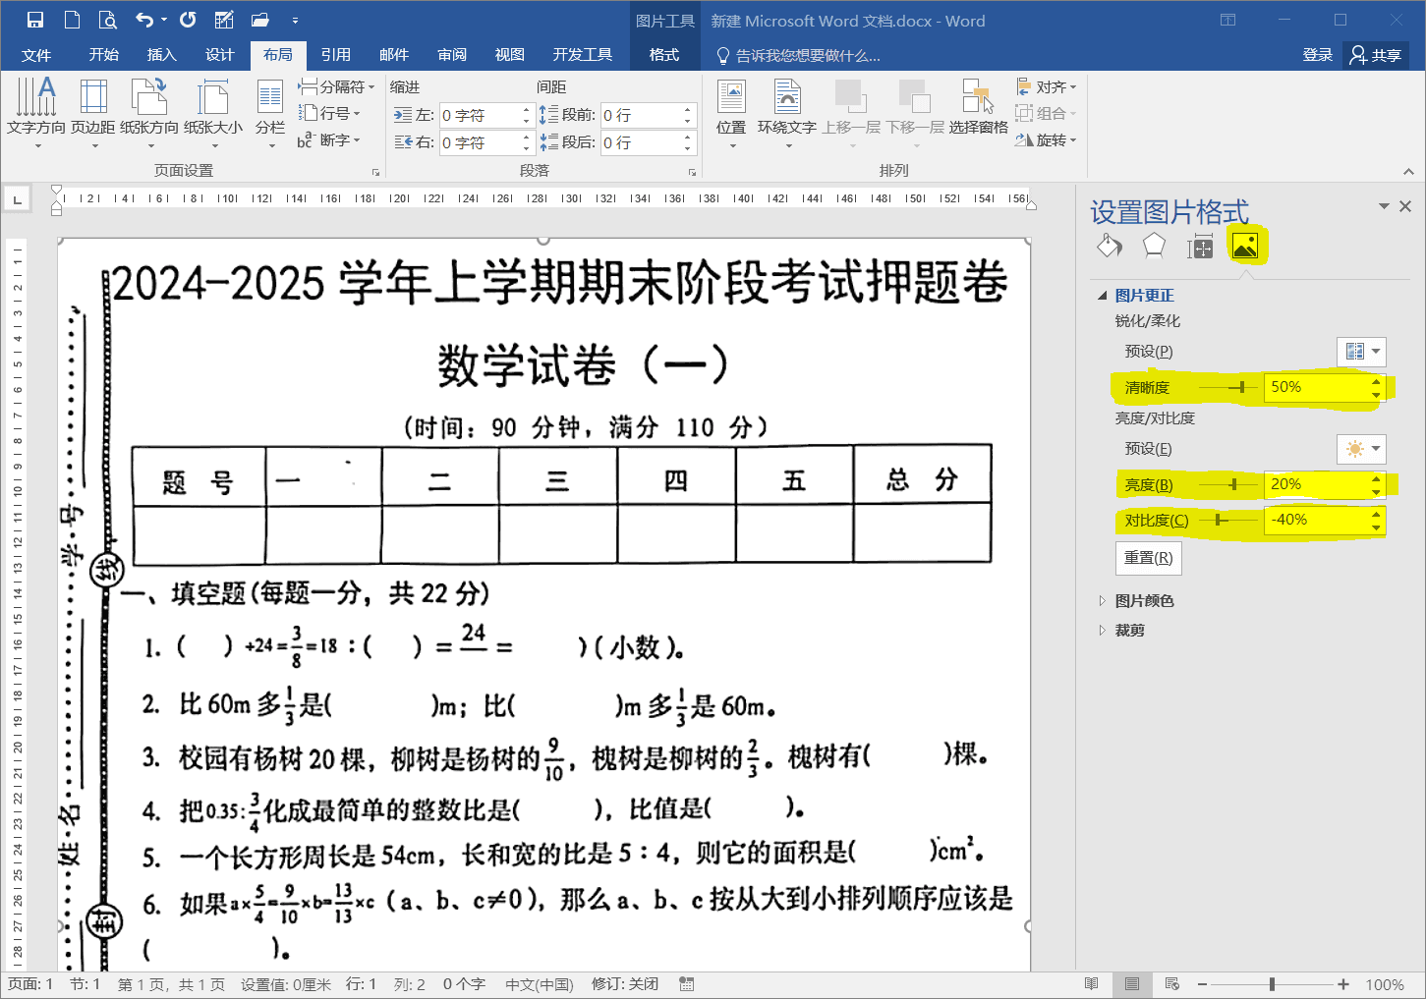This screenshot has width=1426, height=999.
Task: Click the 登录 link in the title bar
Action: 1318,55
